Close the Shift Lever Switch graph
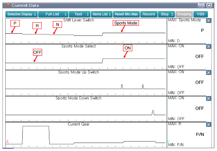This screenshot has width=217, height=151. click(x=208, y=21)
